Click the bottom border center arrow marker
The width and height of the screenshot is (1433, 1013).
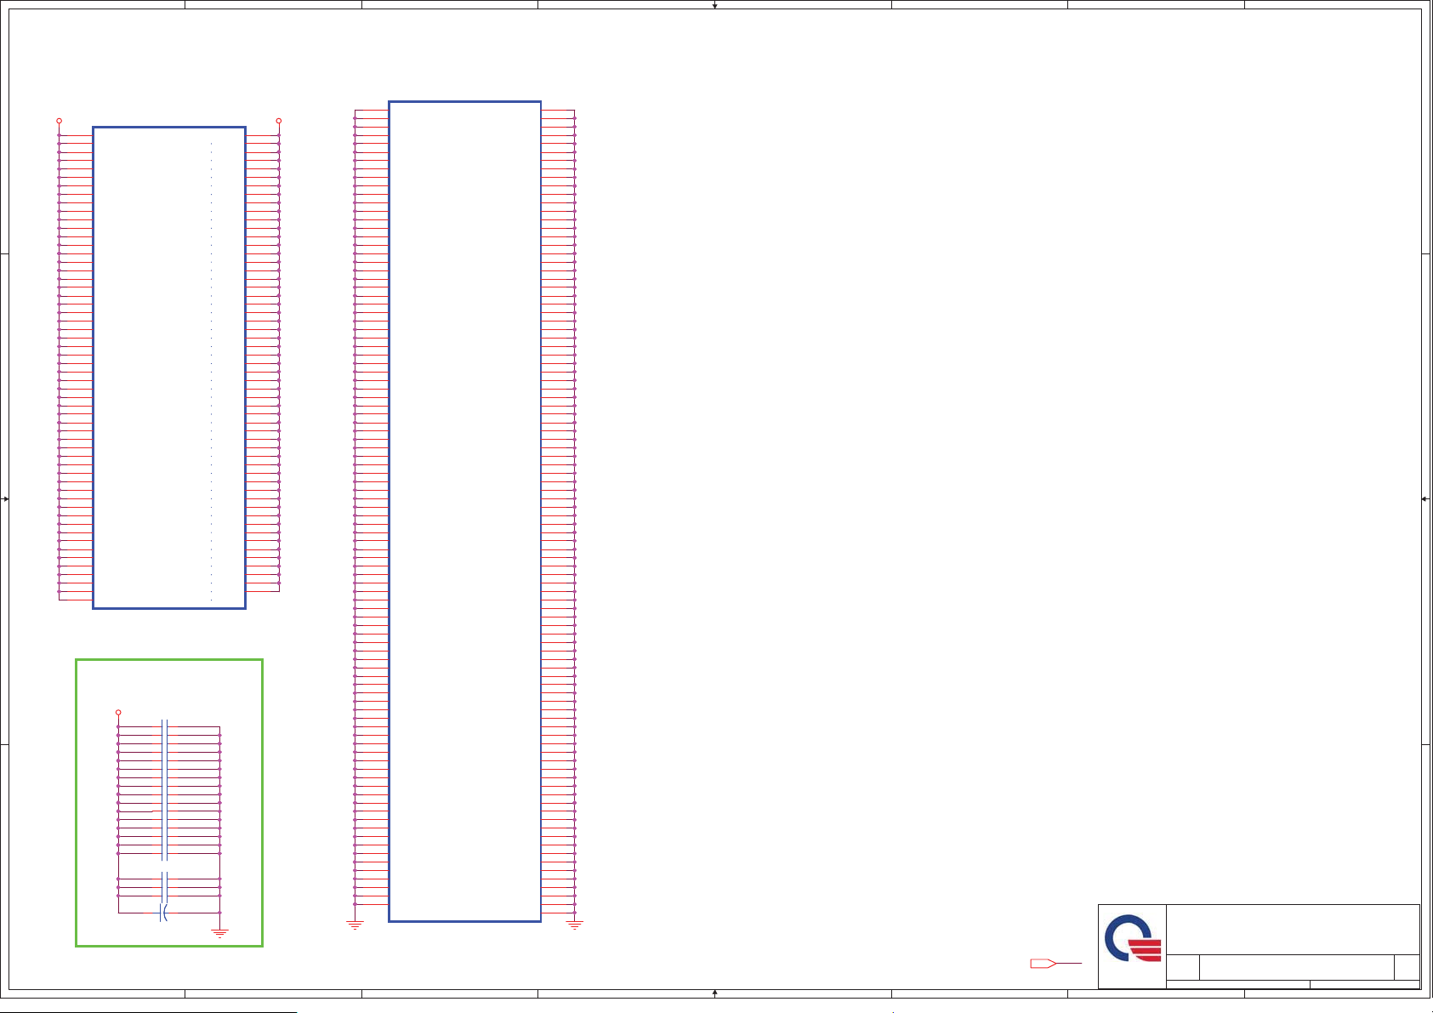pyautogui.click(x=714, y=993)
